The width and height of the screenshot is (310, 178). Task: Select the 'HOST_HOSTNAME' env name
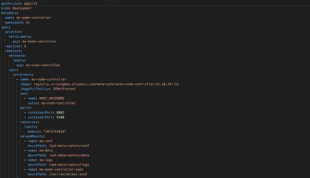coord(52,98)
